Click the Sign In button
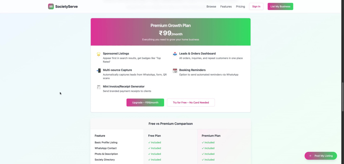344x164 pixels. (256, 6)
